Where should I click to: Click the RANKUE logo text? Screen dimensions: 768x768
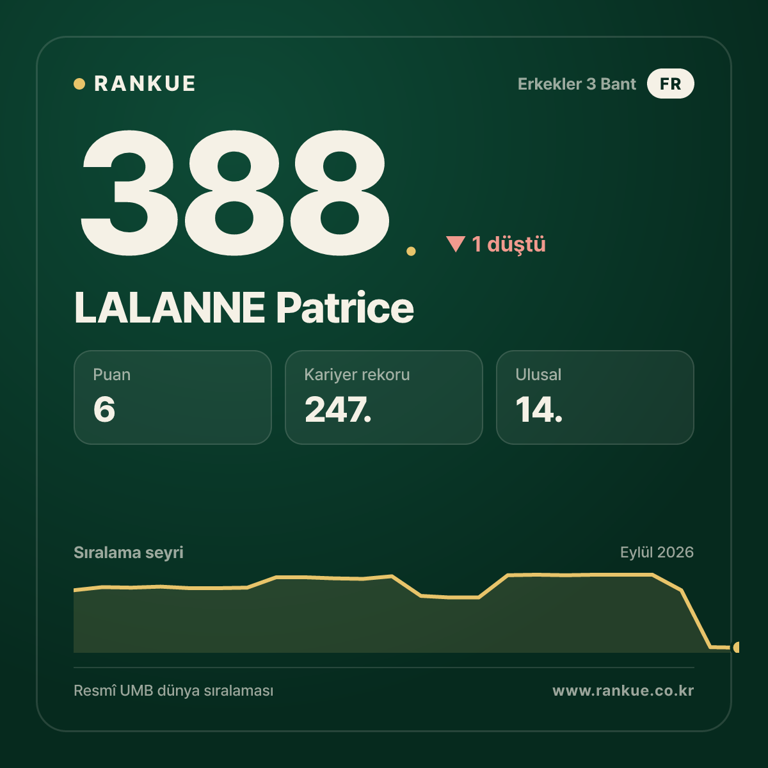point(145,84)
